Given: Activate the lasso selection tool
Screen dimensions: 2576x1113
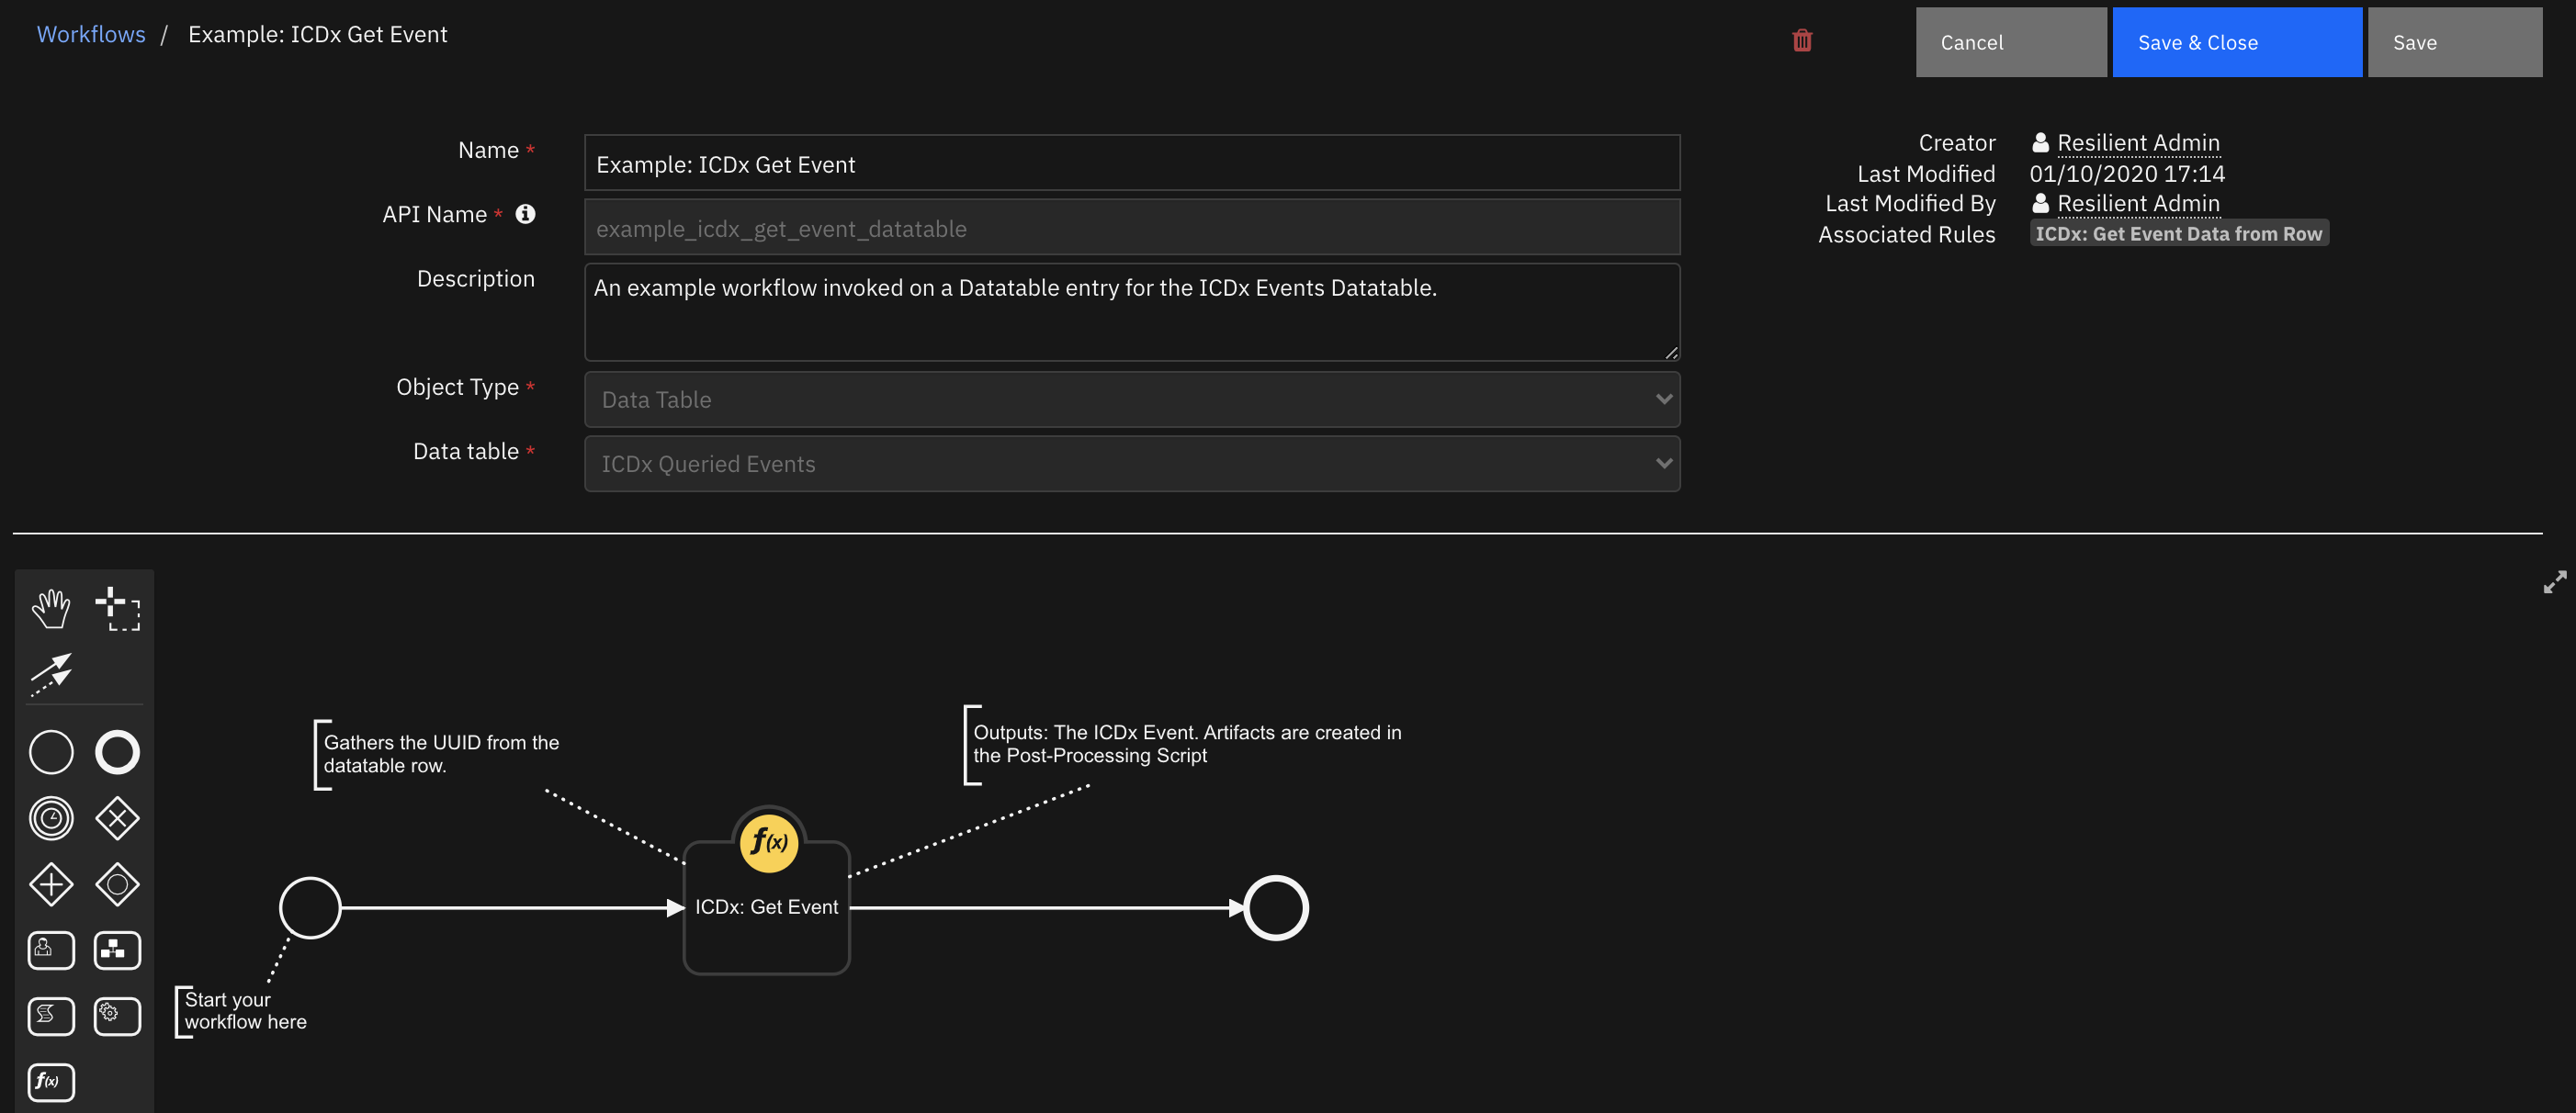Looking at the screenshot, I should pyautogui.click(x=117, y=608).
